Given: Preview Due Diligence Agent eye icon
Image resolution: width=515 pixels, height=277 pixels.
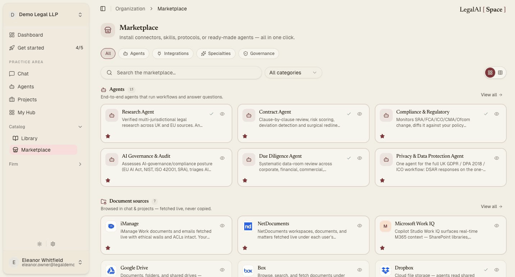Looking at the screenshot, I should click(360, 158).
